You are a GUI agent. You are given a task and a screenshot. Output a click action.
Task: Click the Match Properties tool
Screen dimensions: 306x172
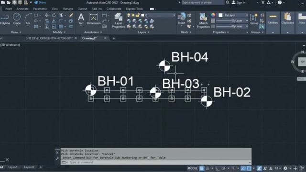pyautogui.click(x=203, y=21)
